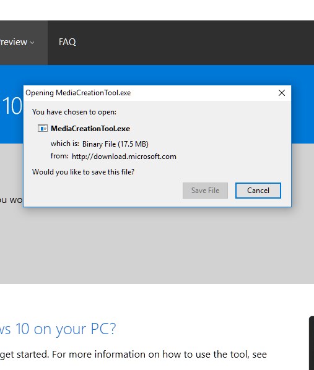The image size is (314, 370).
Task: Click the Save File button
Action: (x=205, y=191)
